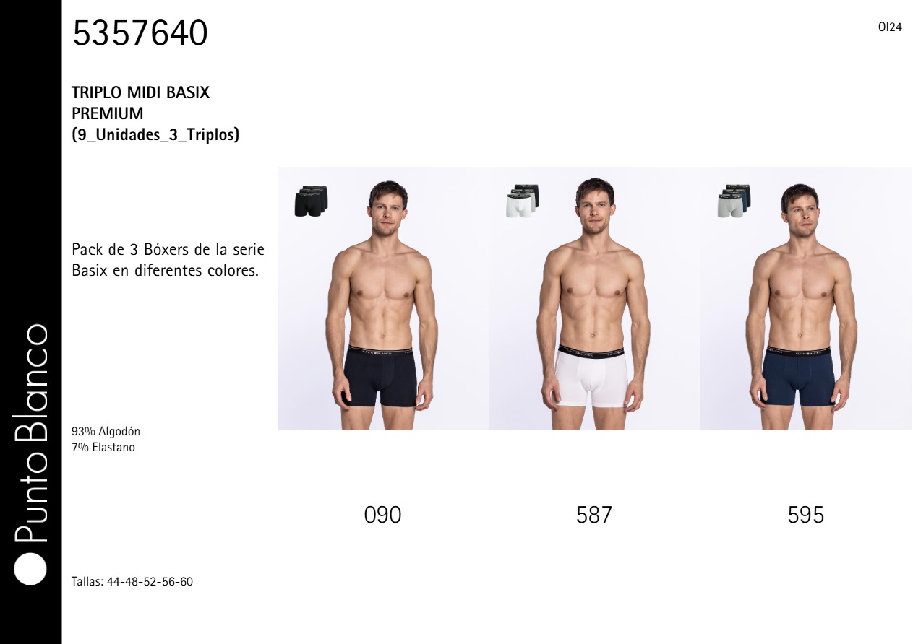913x644 pixels.
Task: Click color code 090
Action: click(x=382, y=515)
